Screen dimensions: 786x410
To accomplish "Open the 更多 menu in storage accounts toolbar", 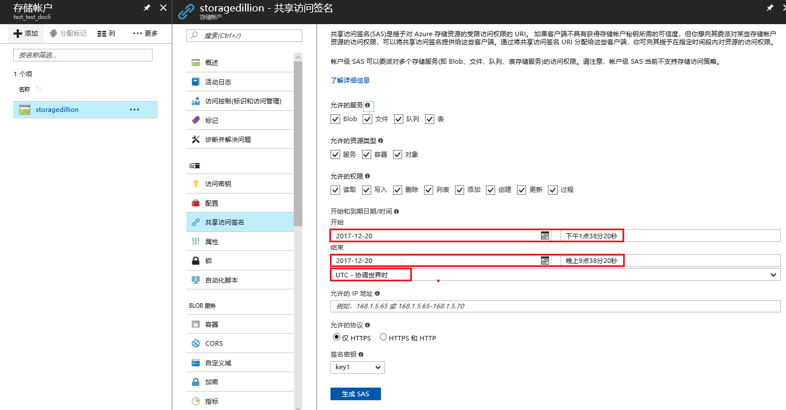I will 145,33.
